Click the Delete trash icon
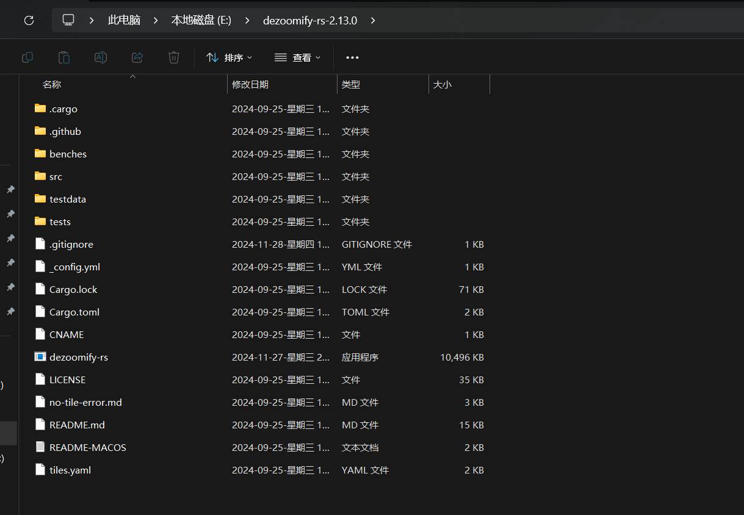 [173, 57]
